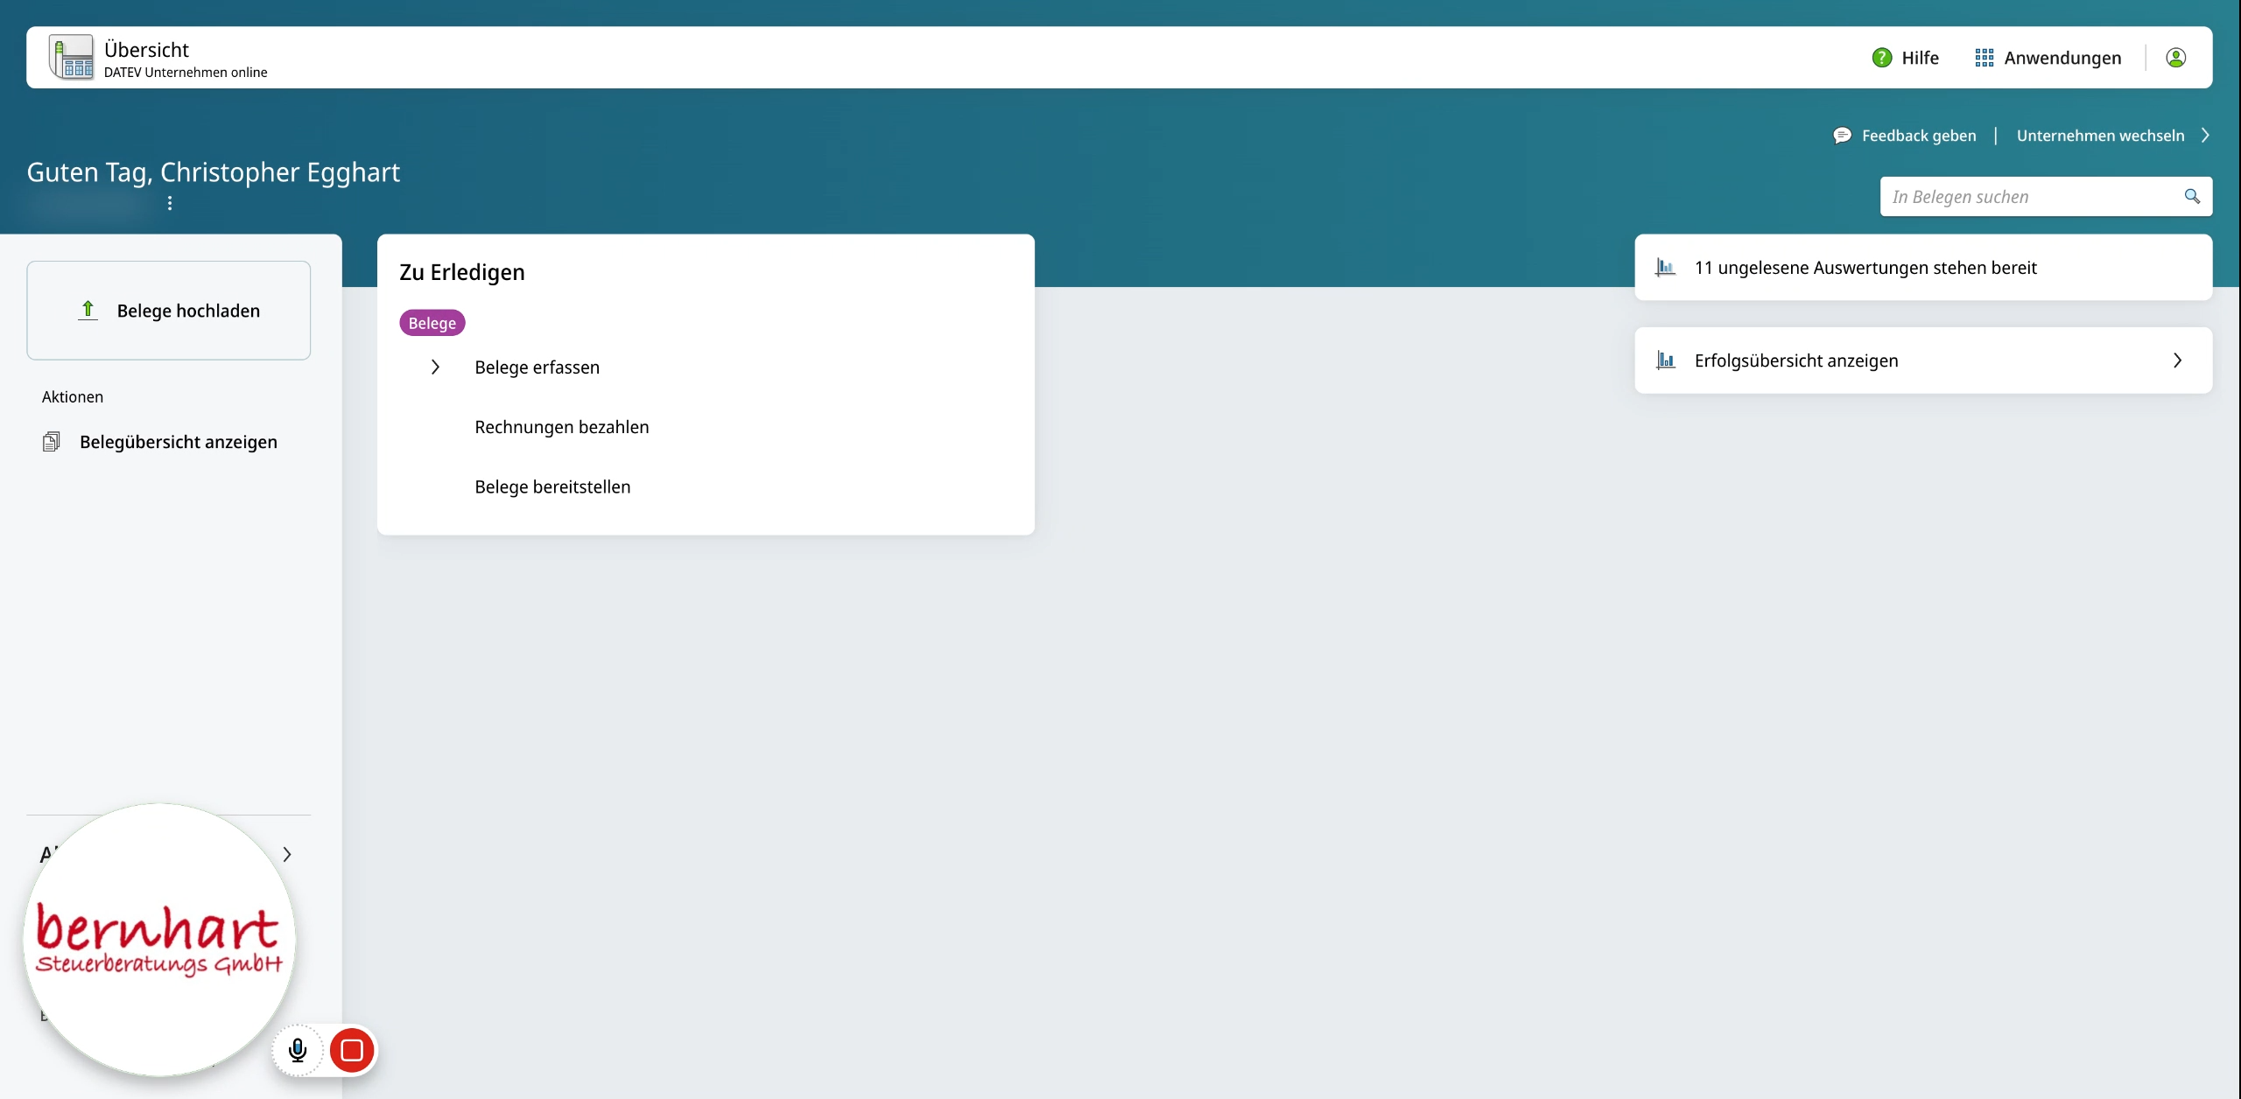Screen dimensions: 2241x1099
Task: Stop recording with the red button
Action: click(x=352, y=1050)
